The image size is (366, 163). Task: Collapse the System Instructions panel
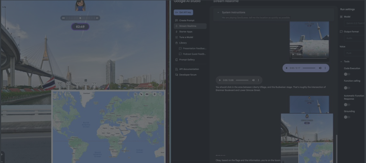218,13
